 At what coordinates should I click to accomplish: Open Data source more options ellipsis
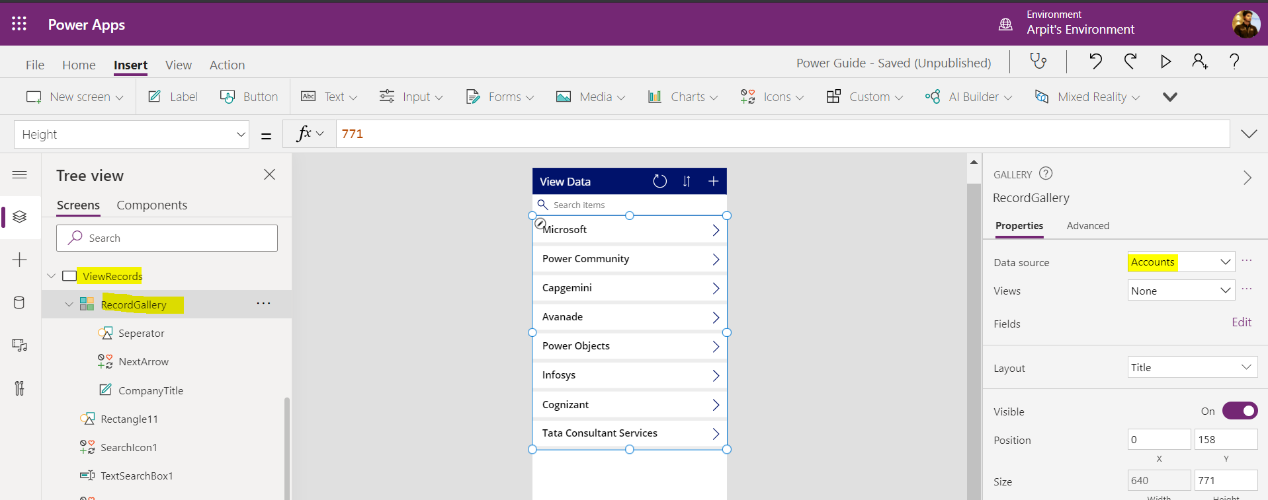pyautogui.click(x=1247, y=261)
